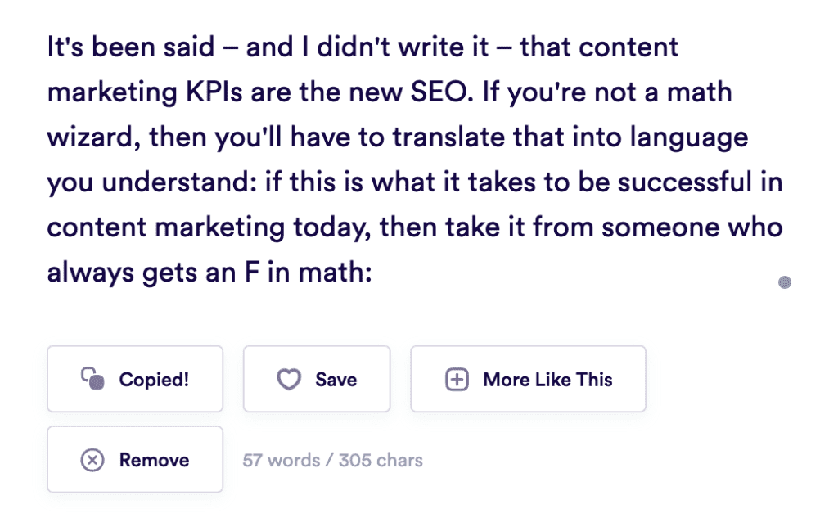Click the word "today" in the text

[x=324, y=226]
